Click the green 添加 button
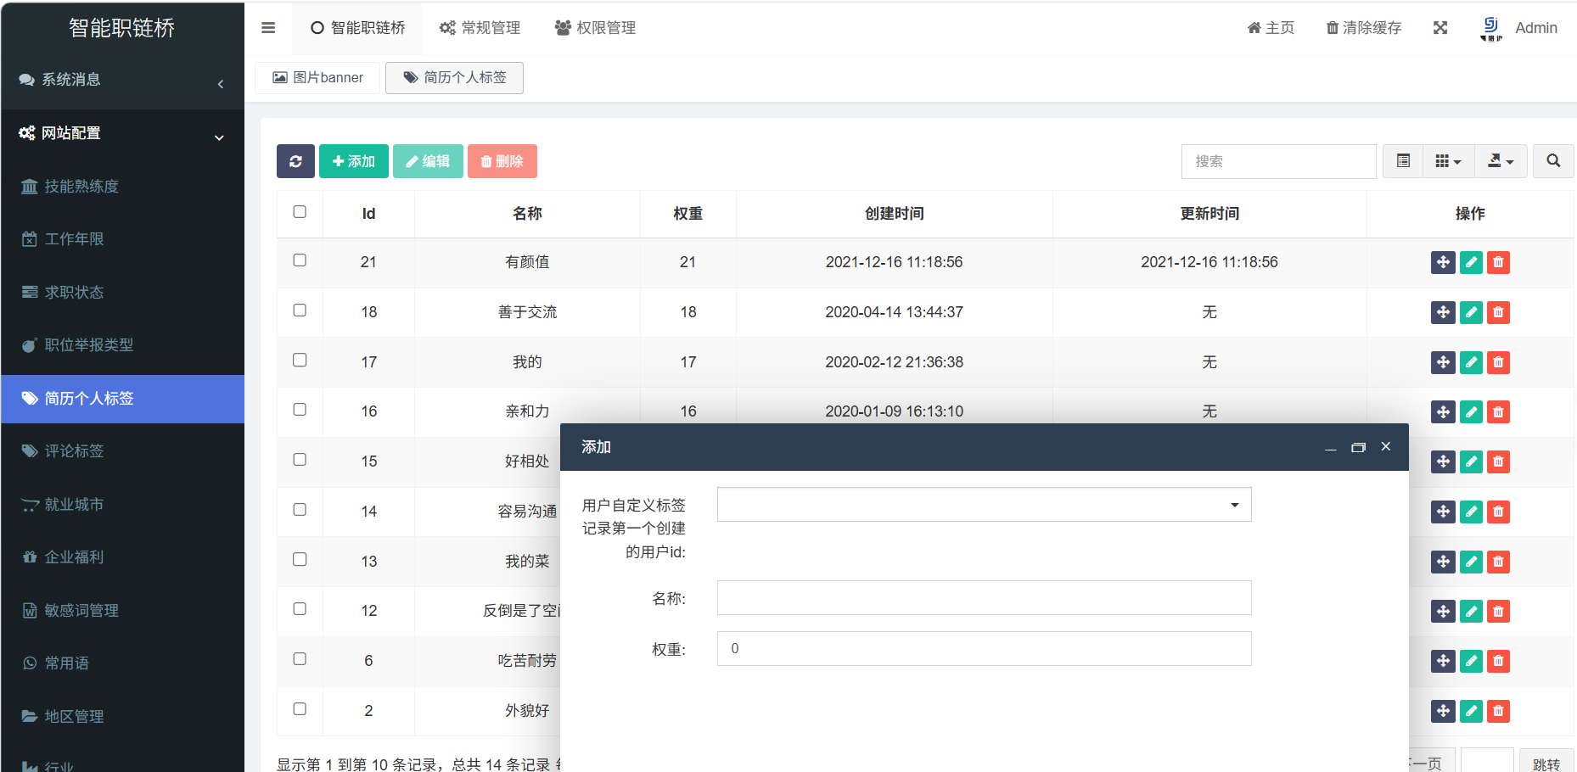The width and height of the screenshot is (1577, 772). coord(353,161)
